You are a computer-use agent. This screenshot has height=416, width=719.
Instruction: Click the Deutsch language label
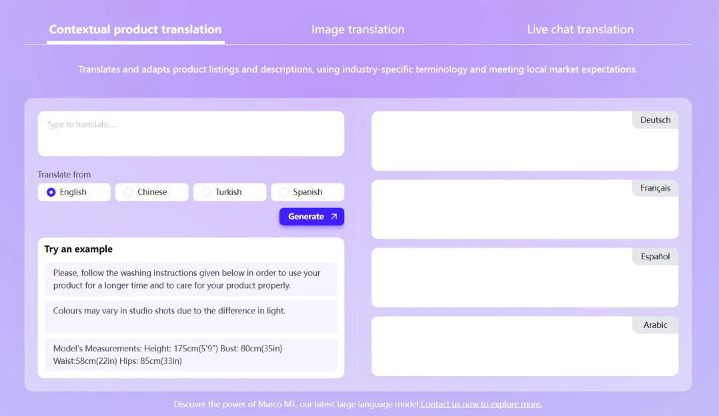pyautogui.click(x=655, y=120)
